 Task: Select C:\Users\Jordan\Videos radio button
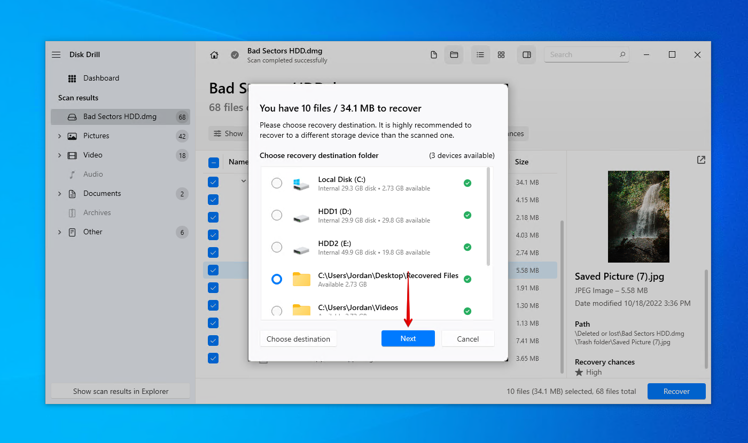click(277, 311)
